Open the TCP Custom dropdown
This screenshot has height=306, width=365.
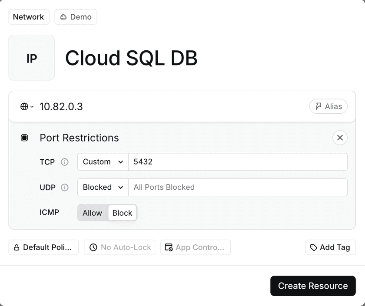click(x=103, y=162)
